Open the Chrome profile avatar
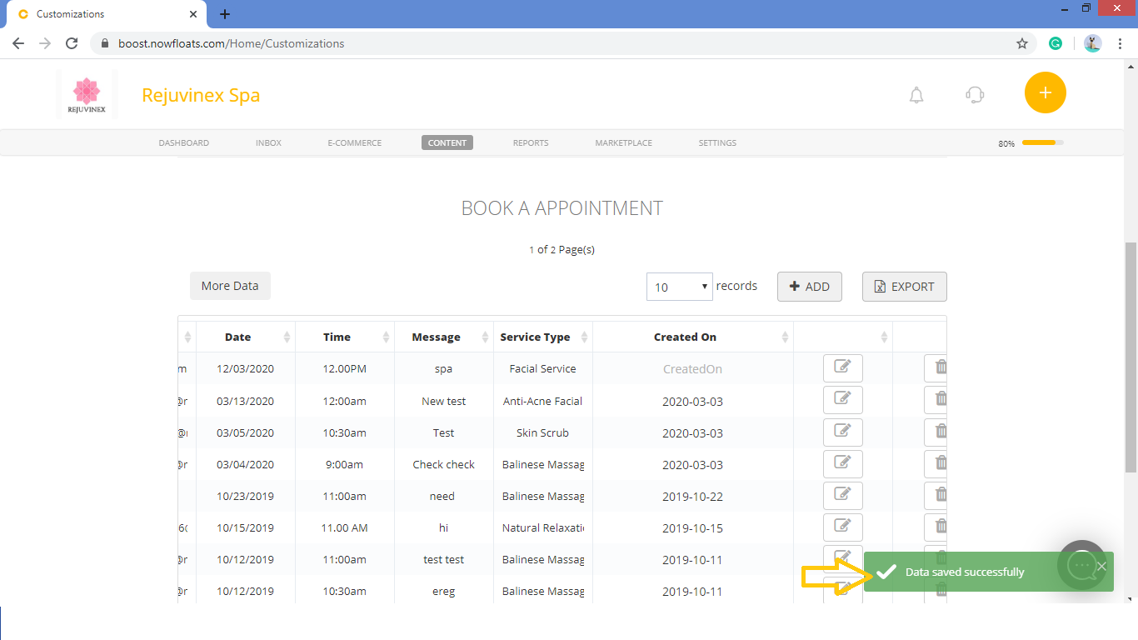The image size is (1138, 640). 1093,43
